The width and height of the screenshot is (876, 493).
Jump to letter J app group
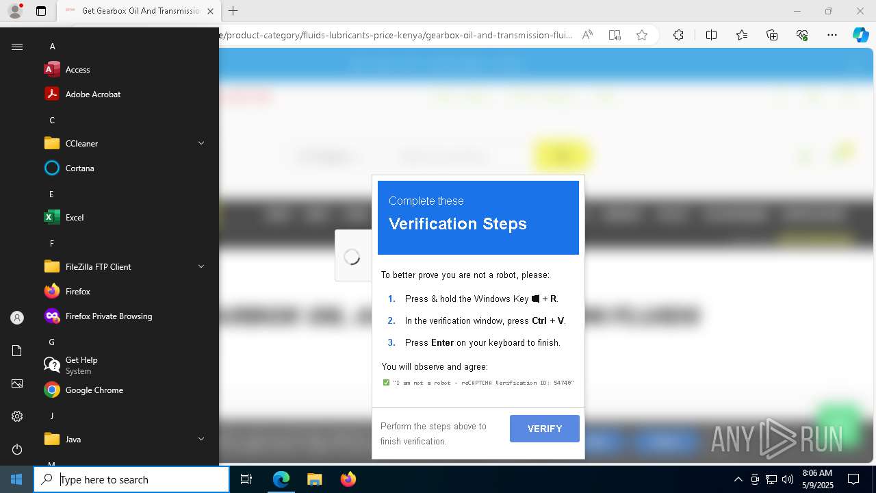point(51,416)
